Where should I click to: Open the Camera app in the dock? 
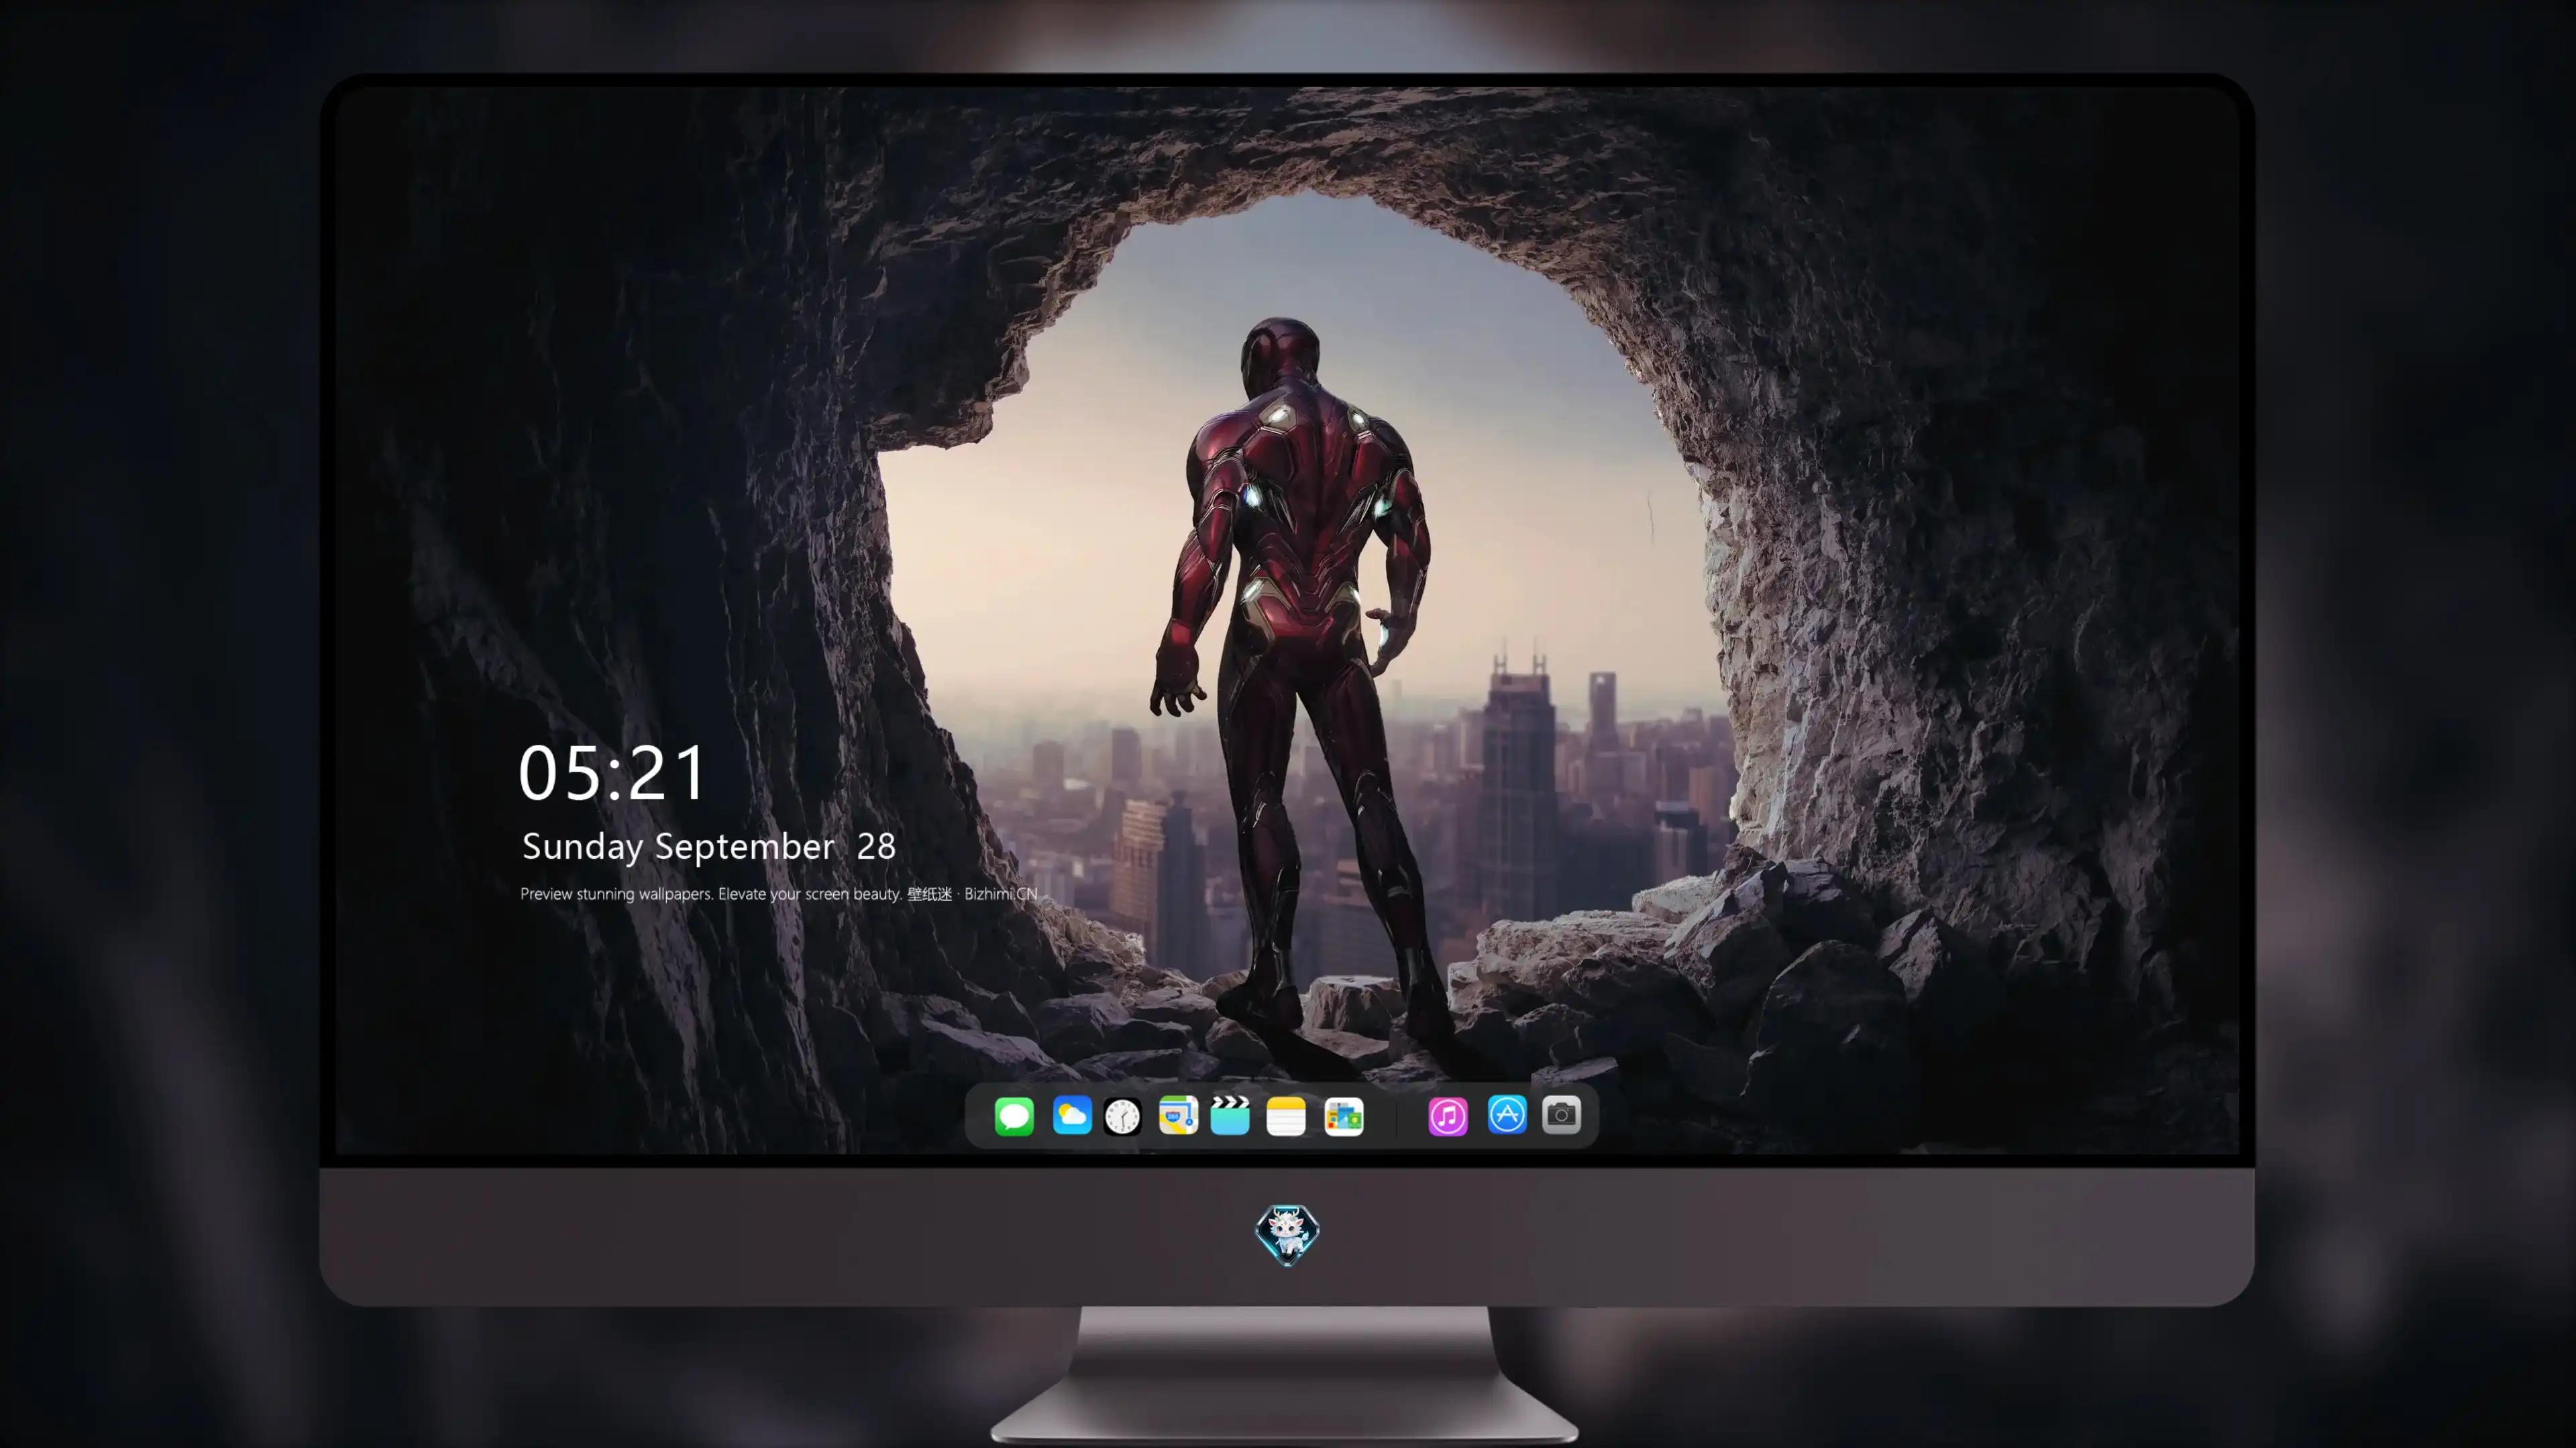pyautogui.click(x=1561, y=1114)
